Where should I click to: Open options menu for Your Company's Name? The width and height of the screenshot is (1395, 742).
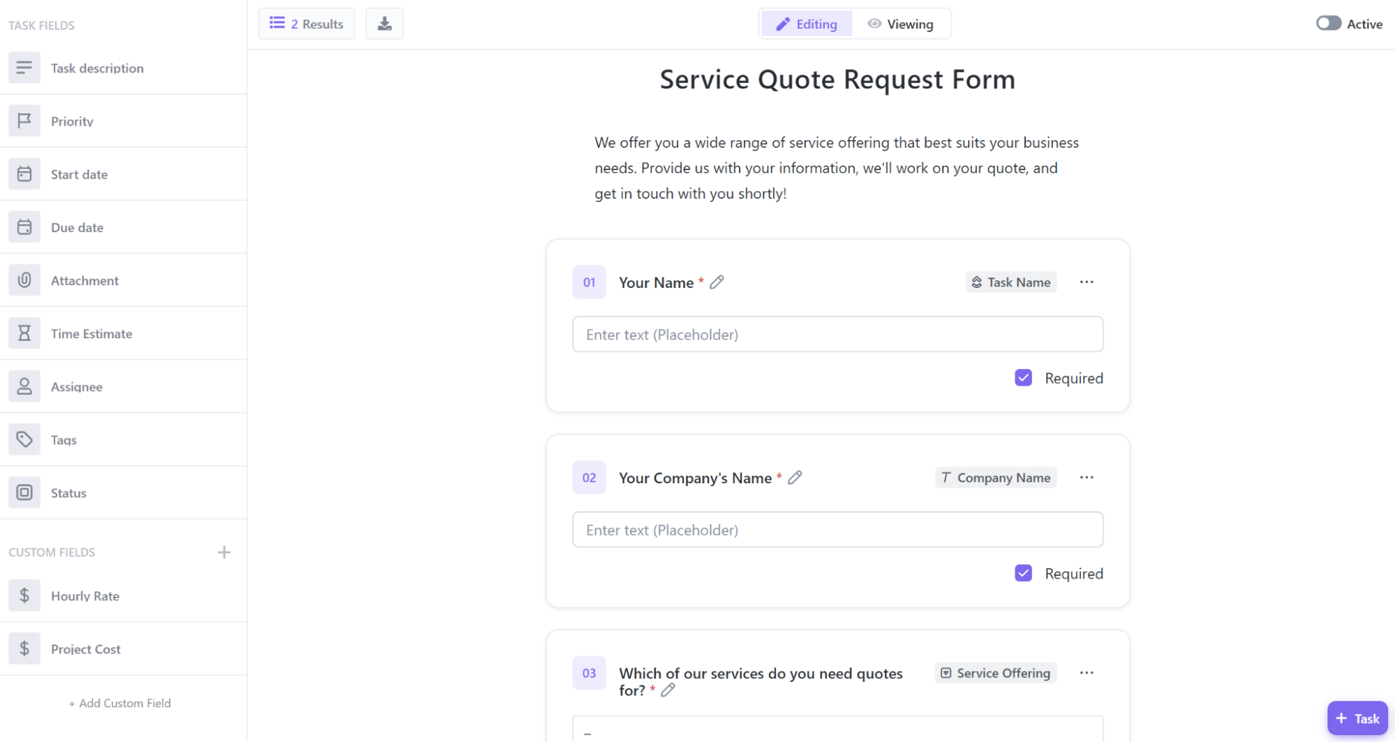[x=1087, y=478]
